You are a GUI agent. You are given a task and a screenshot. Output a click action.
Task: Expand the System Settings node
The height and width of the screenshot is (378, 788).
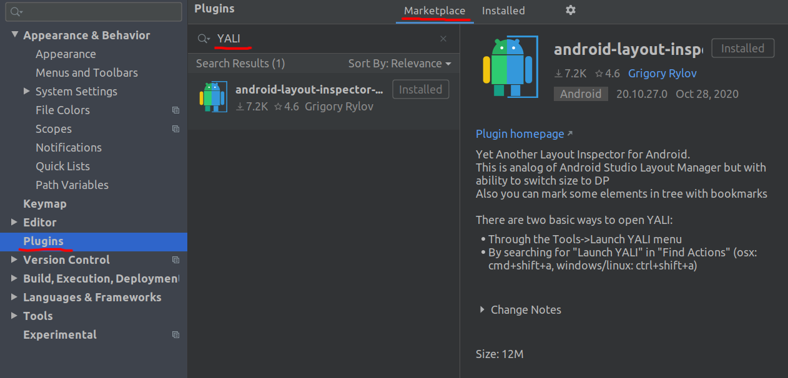pos(27,91)
